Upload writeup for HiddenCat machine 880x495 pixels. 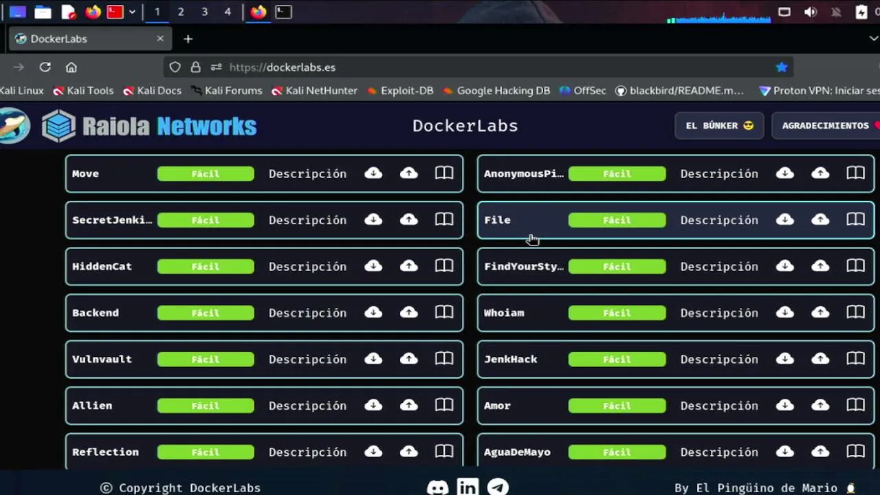click(409, 266)
